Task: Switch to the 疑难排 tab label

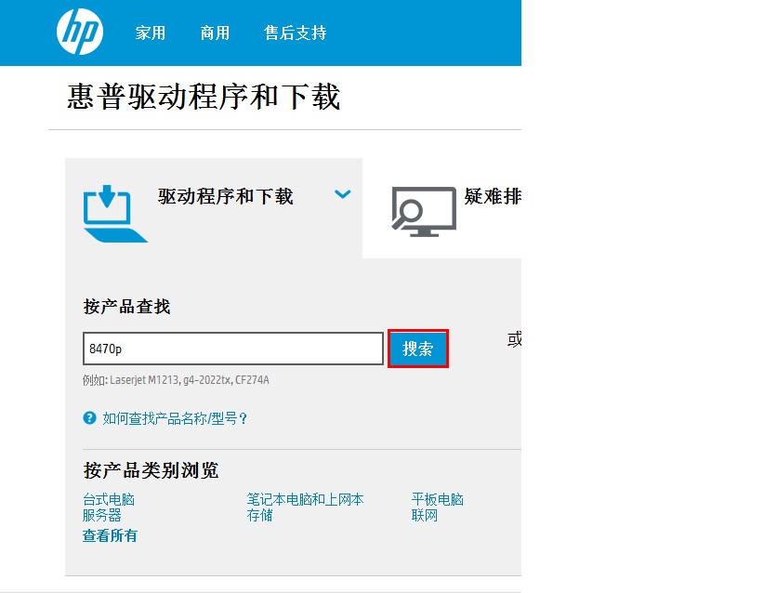Action: click(493, 197)
